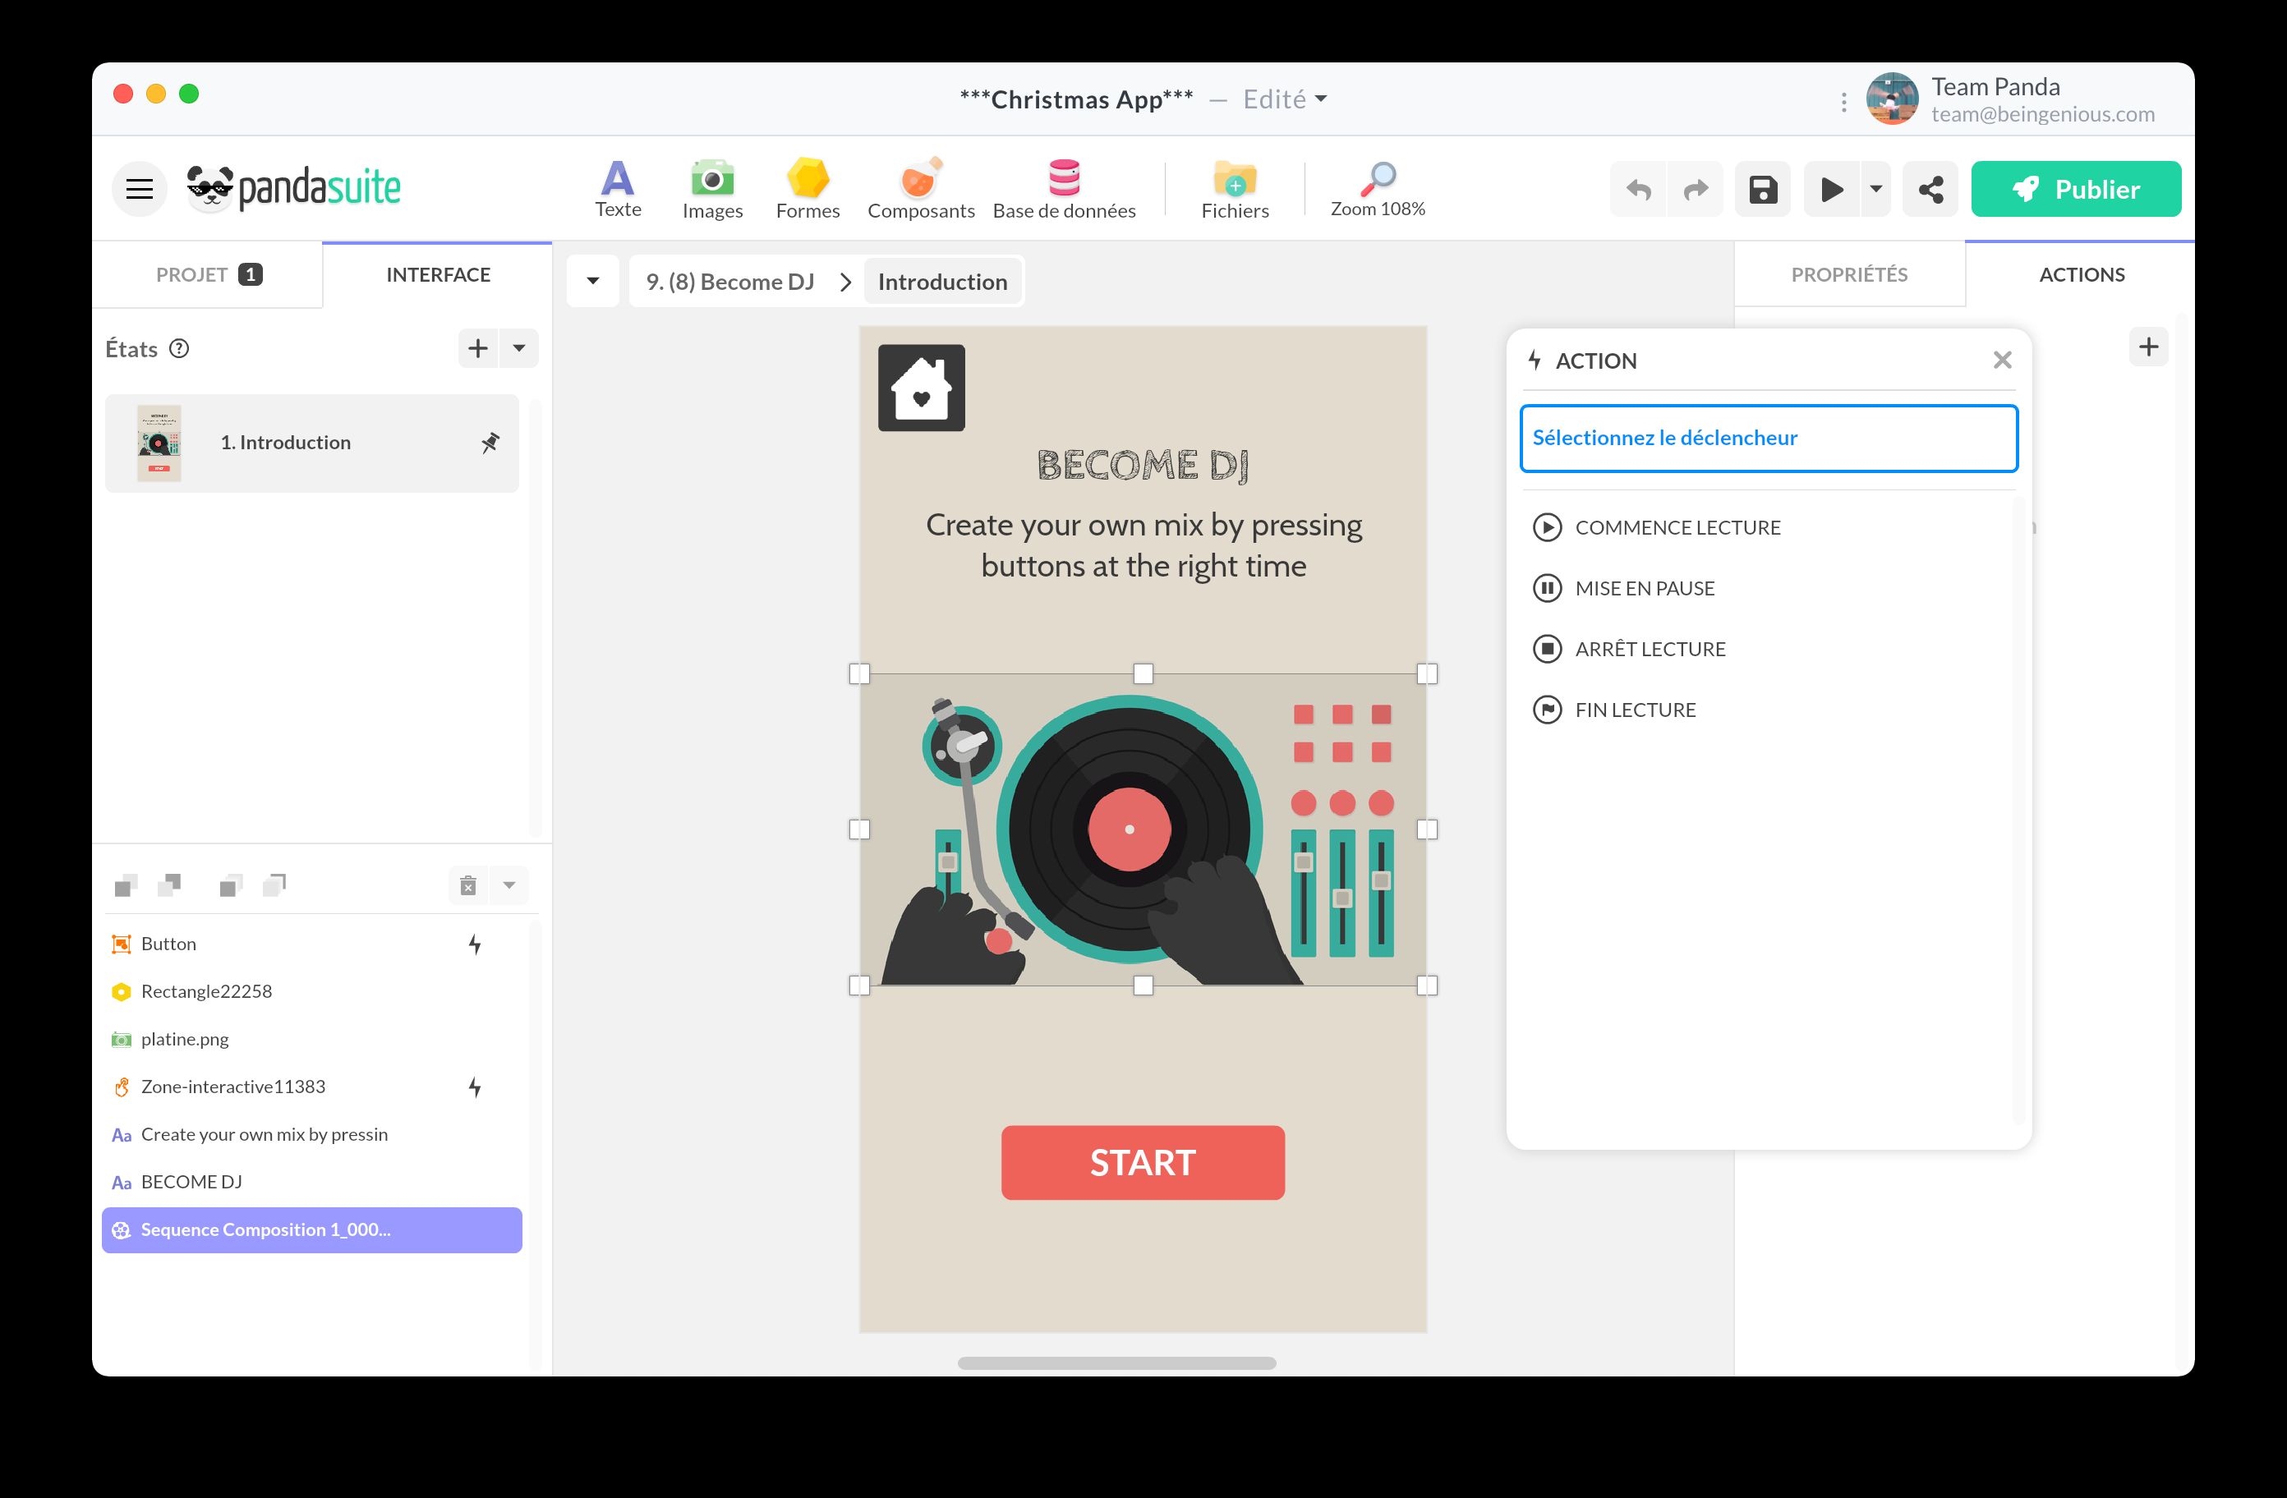Click the Zoom 108% control

click(x=1376, y=189)
